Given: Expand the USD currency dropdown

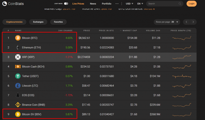Looking at the screenshot, I should click(x=130, y=4).
